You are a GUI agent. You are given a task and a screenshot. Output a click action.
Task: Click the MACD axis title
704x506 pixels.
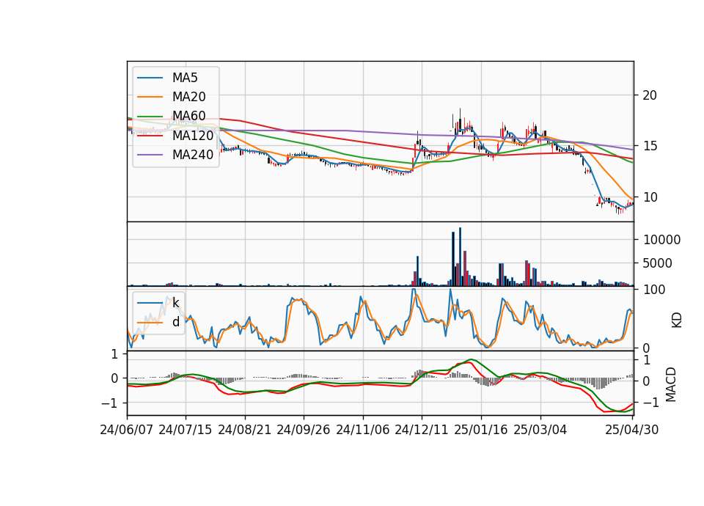tap(671, 384)
